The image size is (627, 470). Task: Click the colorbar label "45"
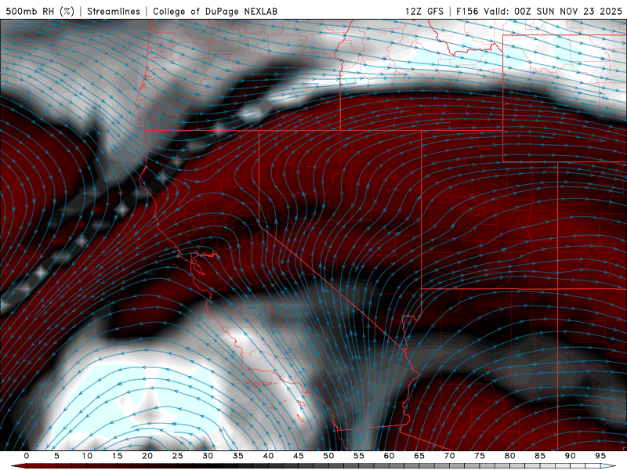pyautogui.click(x=299, y=456)
